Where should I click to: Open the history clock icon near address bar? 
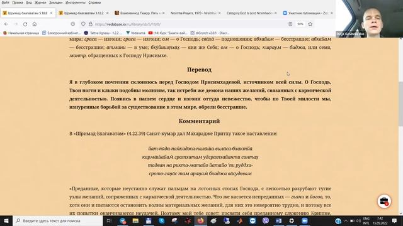pyautogui.click(x=73, y=24)
